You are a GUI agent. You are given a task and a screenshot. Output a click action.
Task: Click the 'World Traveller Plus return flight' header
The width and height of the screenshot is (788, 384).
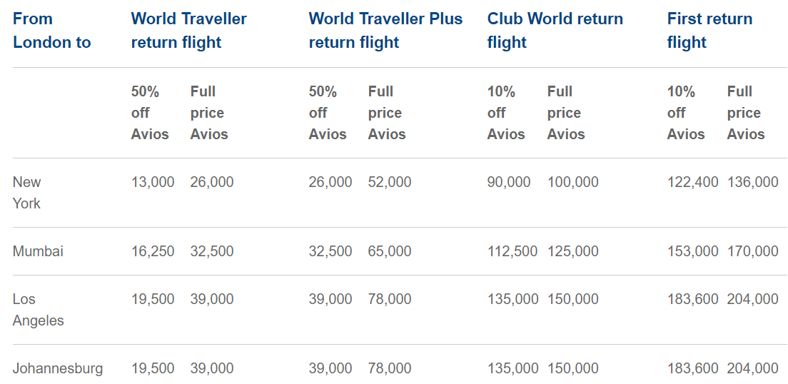point(385,31)
